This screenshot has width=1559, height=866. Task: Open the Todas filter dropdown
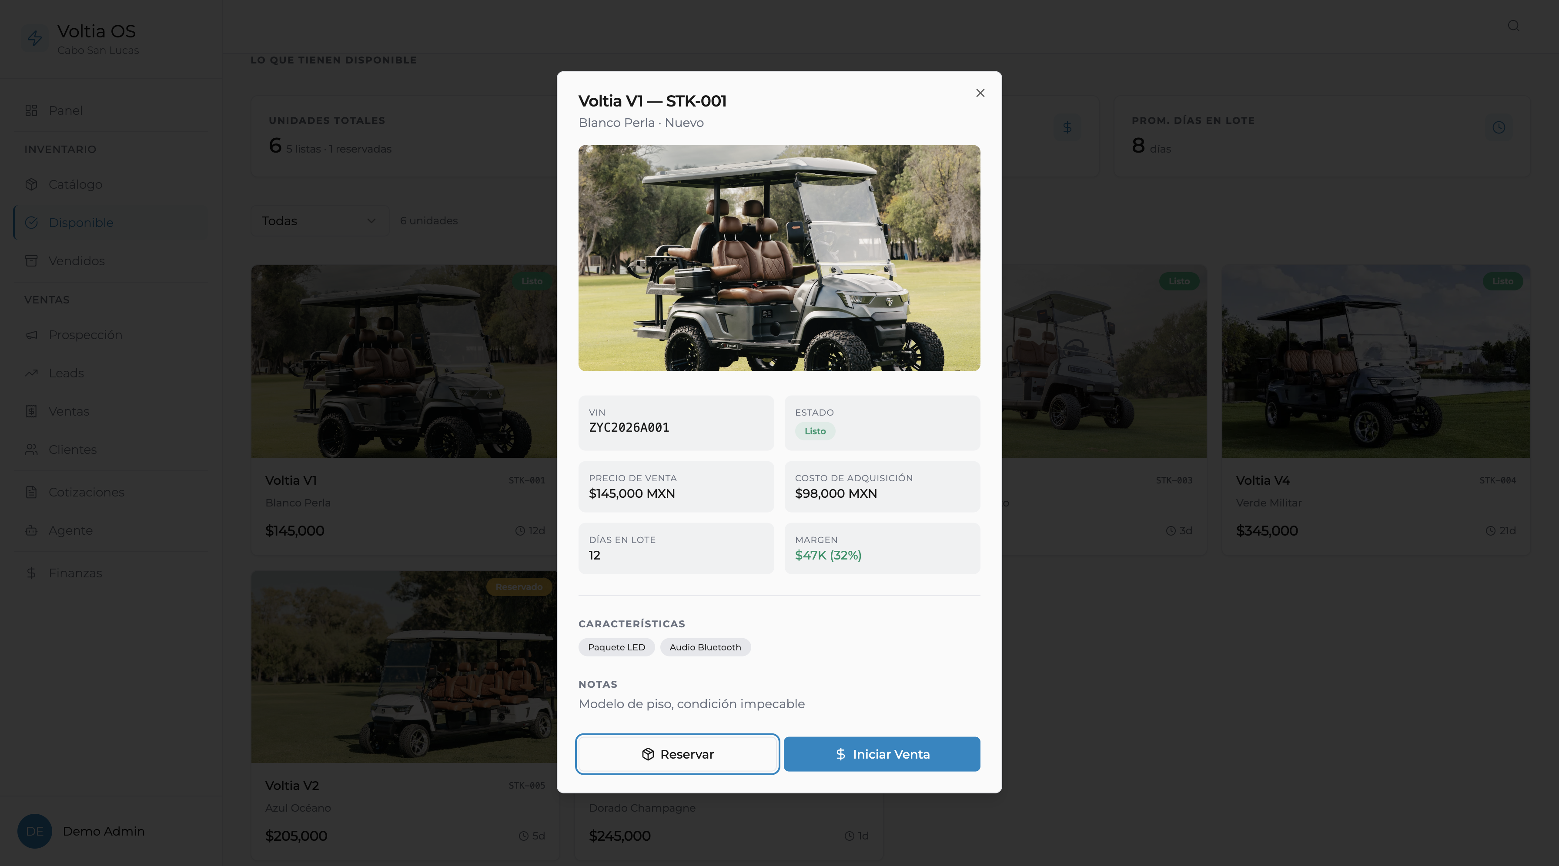pyautogui.click(x=319, y=221)
